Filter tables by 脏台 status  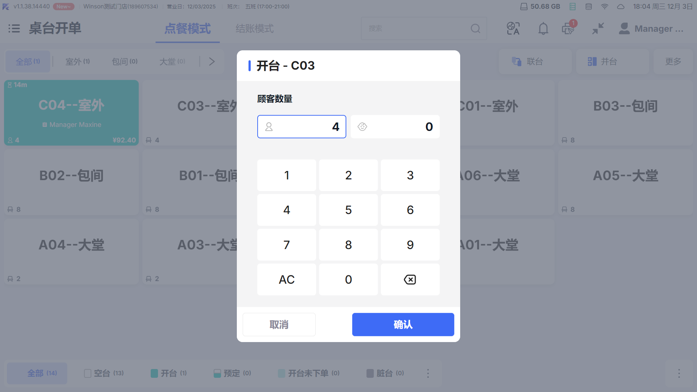(x=385, y=373)
